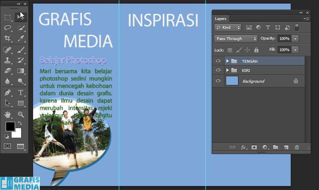
Task: Change the screen mode
Action: coord(21,146)
